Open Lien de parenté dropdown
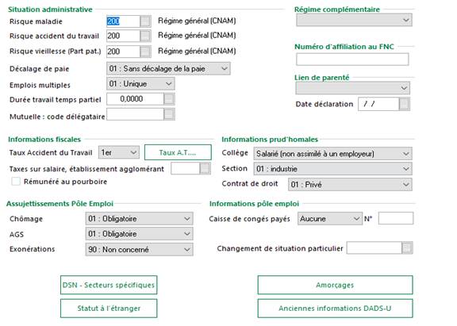 coord(352,88)
